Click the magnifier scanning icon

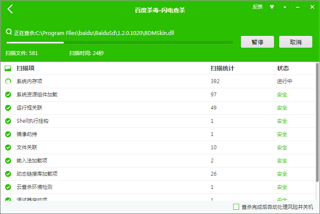click(x=9, y=32)
